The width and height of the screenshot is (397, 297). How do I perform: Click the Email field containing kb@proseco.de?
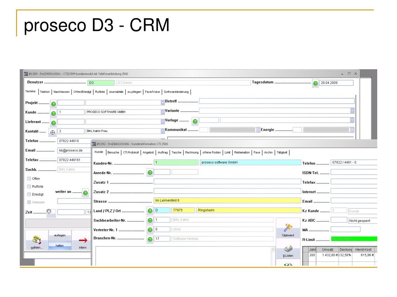pyautogui.click(x=74, y=150)
